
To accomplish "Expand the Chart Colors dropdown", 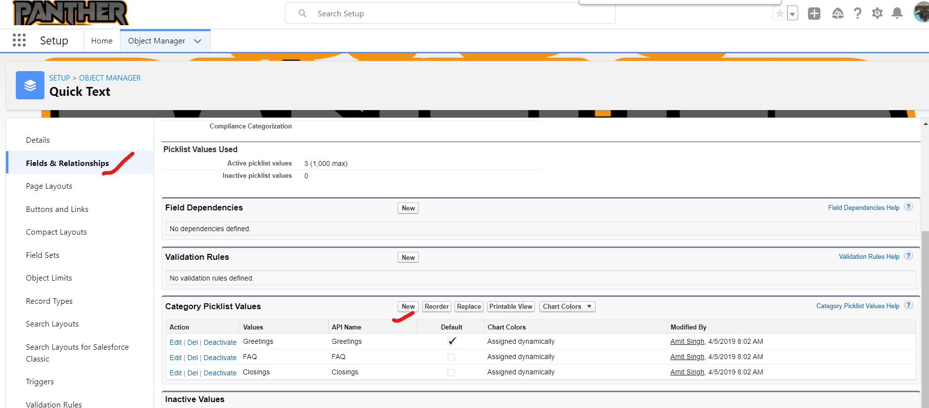I will point(567,307).
